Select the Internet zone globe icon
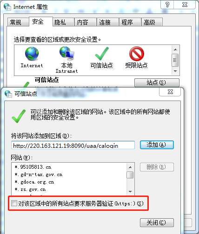Viewport: 199px width, 234px height. click(32, 54)
